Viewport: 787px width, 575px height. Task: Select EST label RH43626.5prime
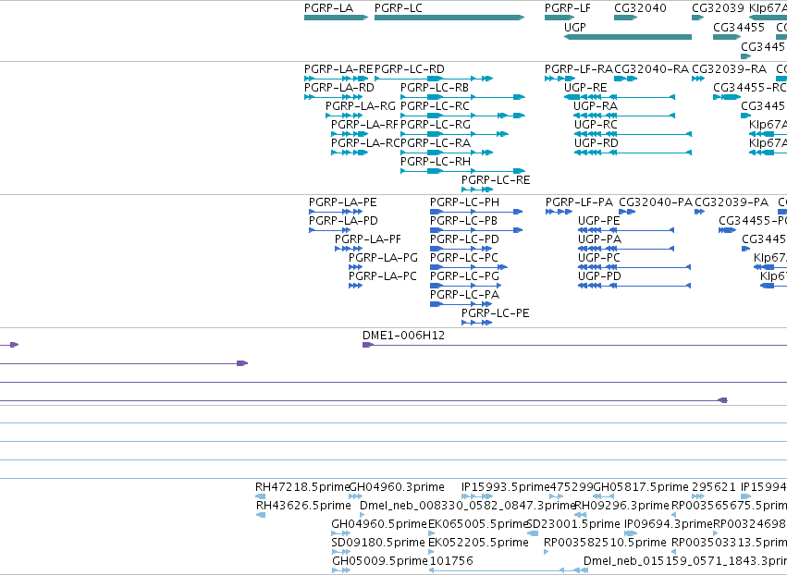(303, 506)
